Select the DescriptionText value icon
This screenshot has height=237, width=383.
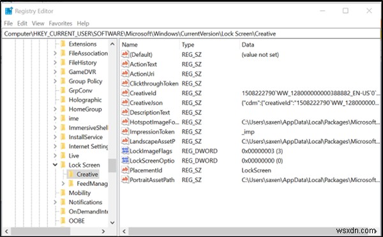125,112
